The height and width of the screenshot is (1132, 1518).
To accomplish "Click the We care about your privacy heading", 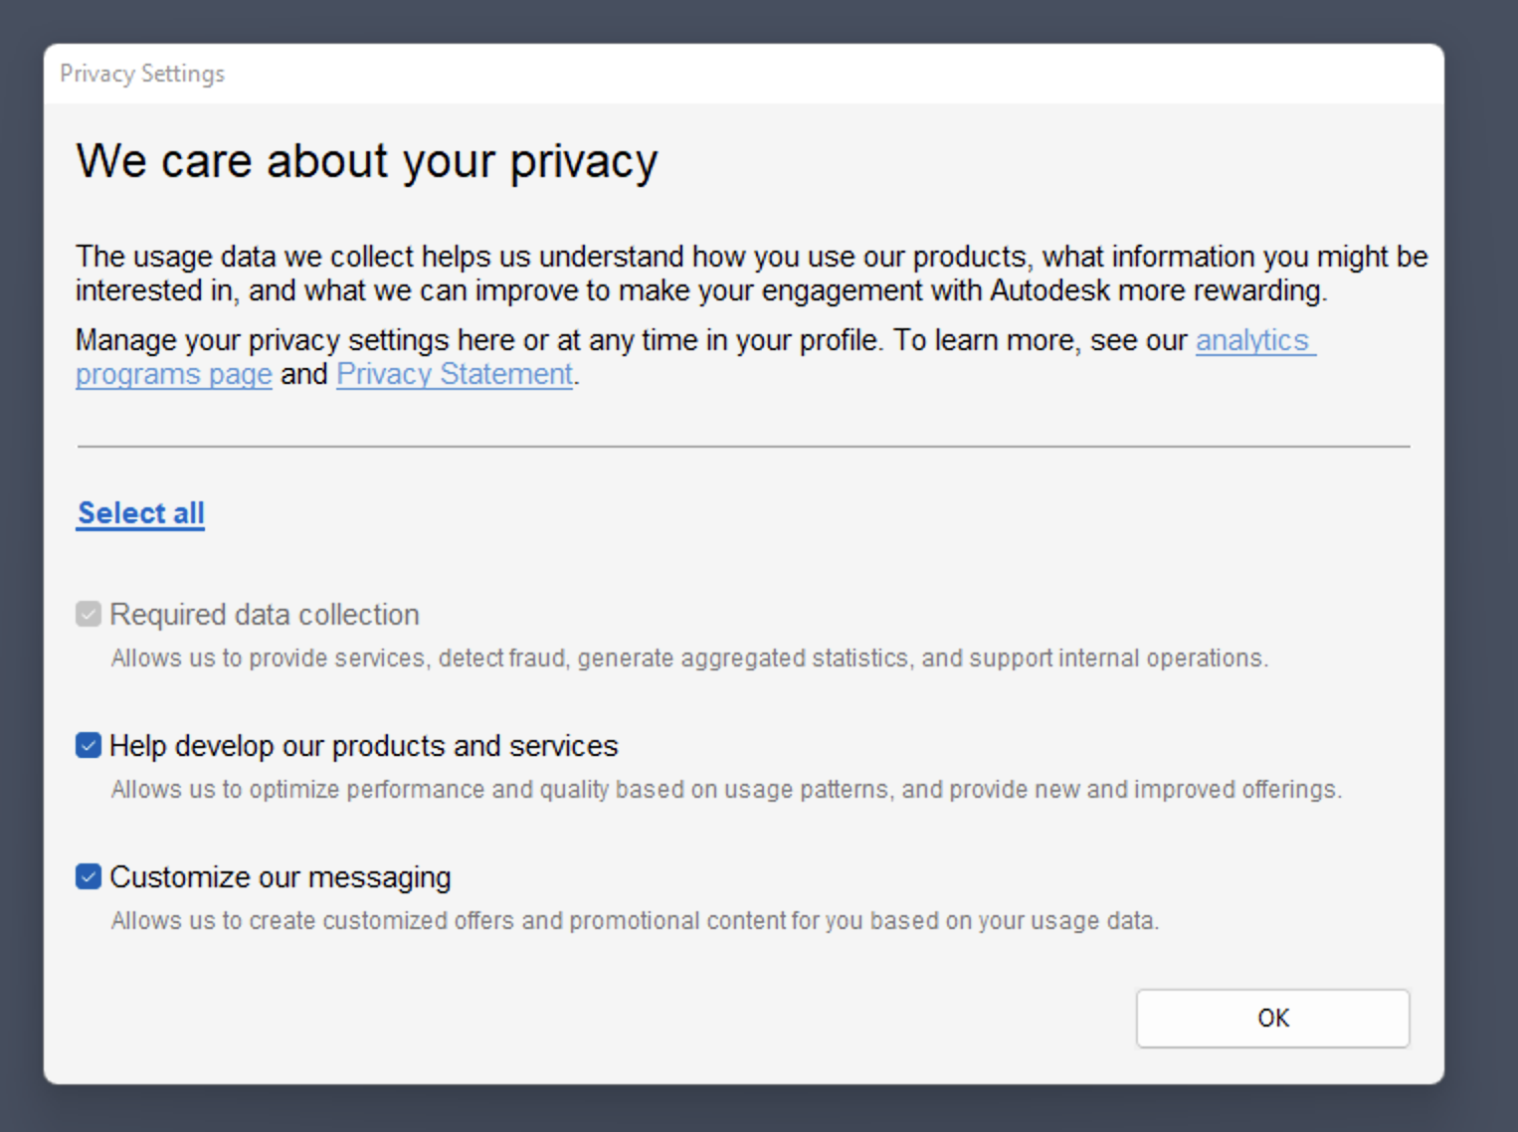I will pos(366,161).
